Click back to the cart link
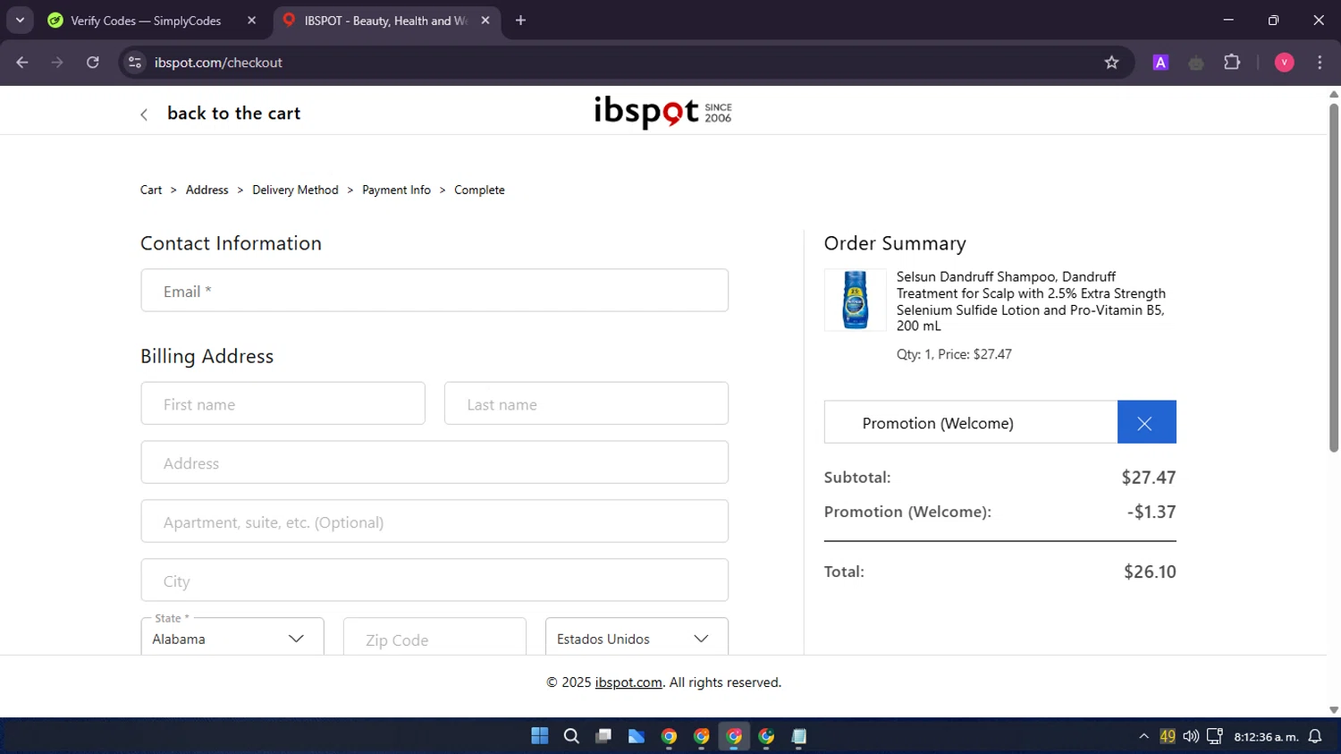 point(233,114)
